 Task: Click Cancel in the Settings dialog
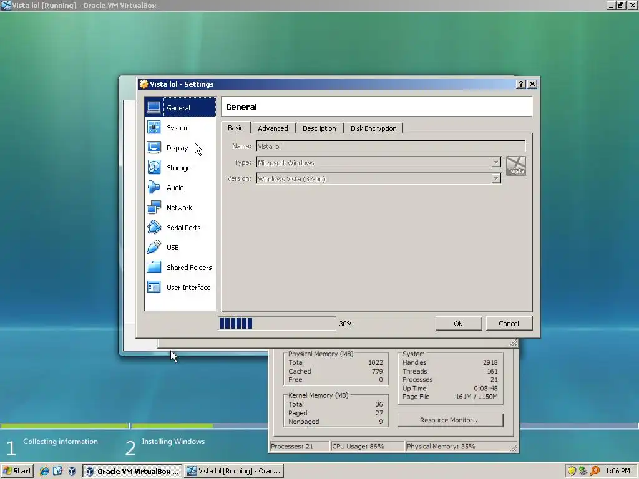509,324
